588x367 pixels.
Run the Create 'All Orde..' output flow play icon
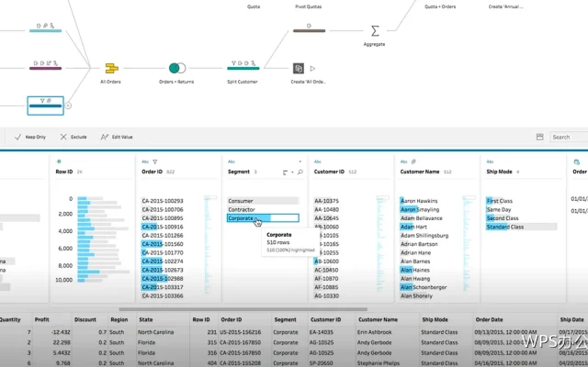[312, 68]
